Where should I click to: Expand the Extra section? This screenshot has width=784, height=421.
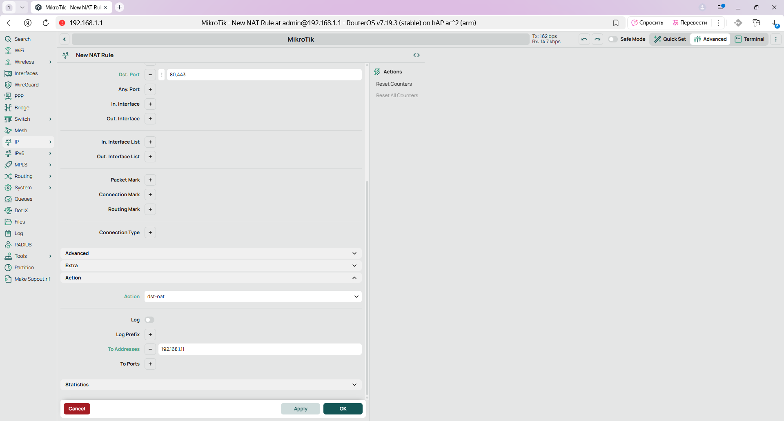(211, 266)
